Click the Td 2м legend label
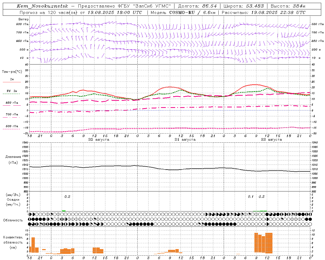This screenshot has width=325, height=260. point(12,91)
